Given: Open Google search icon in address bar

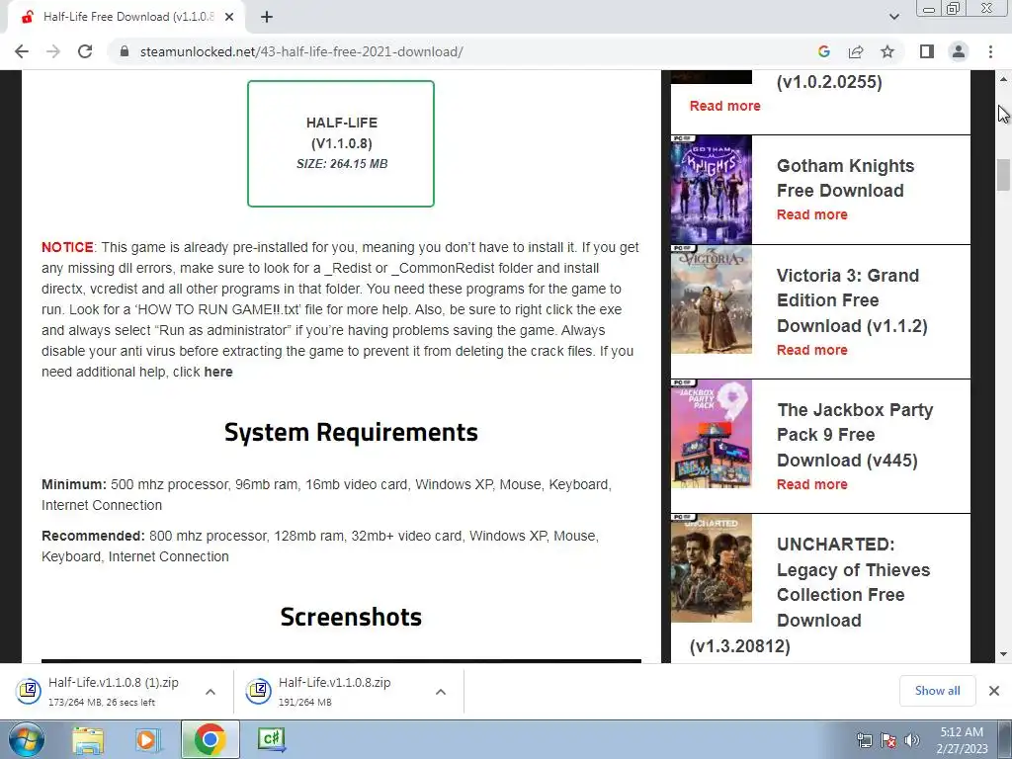Looking at the screenshot, I should point(823,51).
